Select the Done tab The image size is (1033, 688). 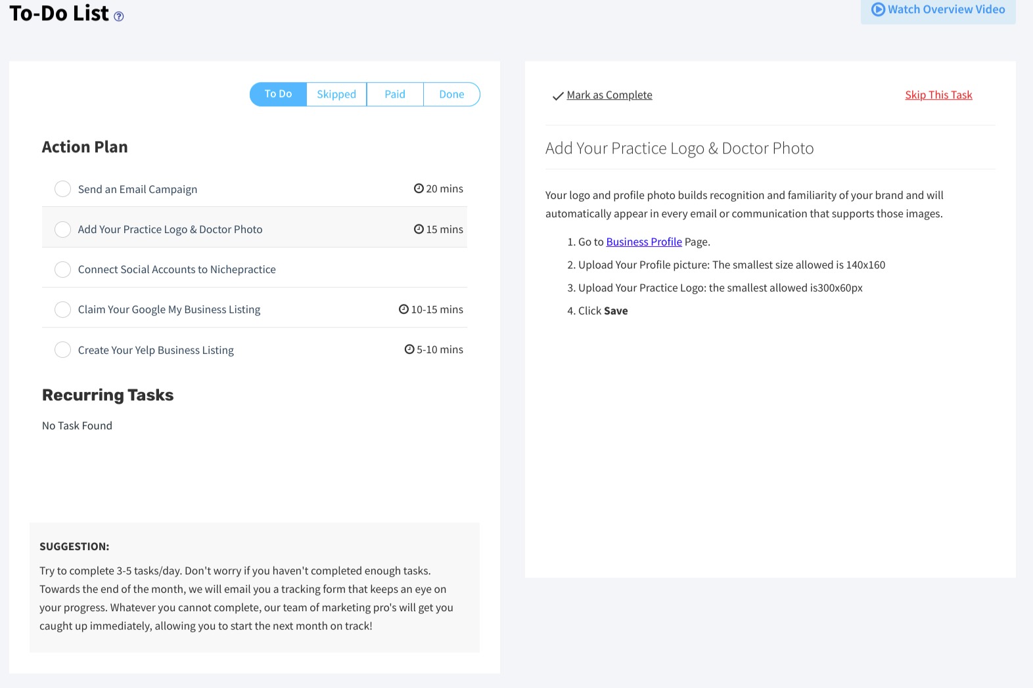click(x=451, y=95)
